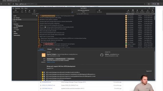Refresh the browser page
The height and width of the screenshot is (91, 163).
pos(9,4)
